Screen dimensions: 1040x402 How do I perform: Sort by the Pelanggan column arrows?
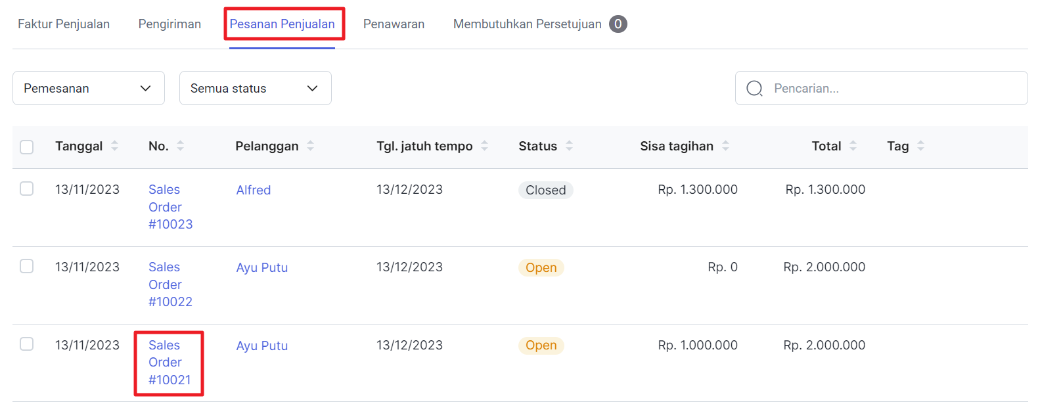pos(311,146)
